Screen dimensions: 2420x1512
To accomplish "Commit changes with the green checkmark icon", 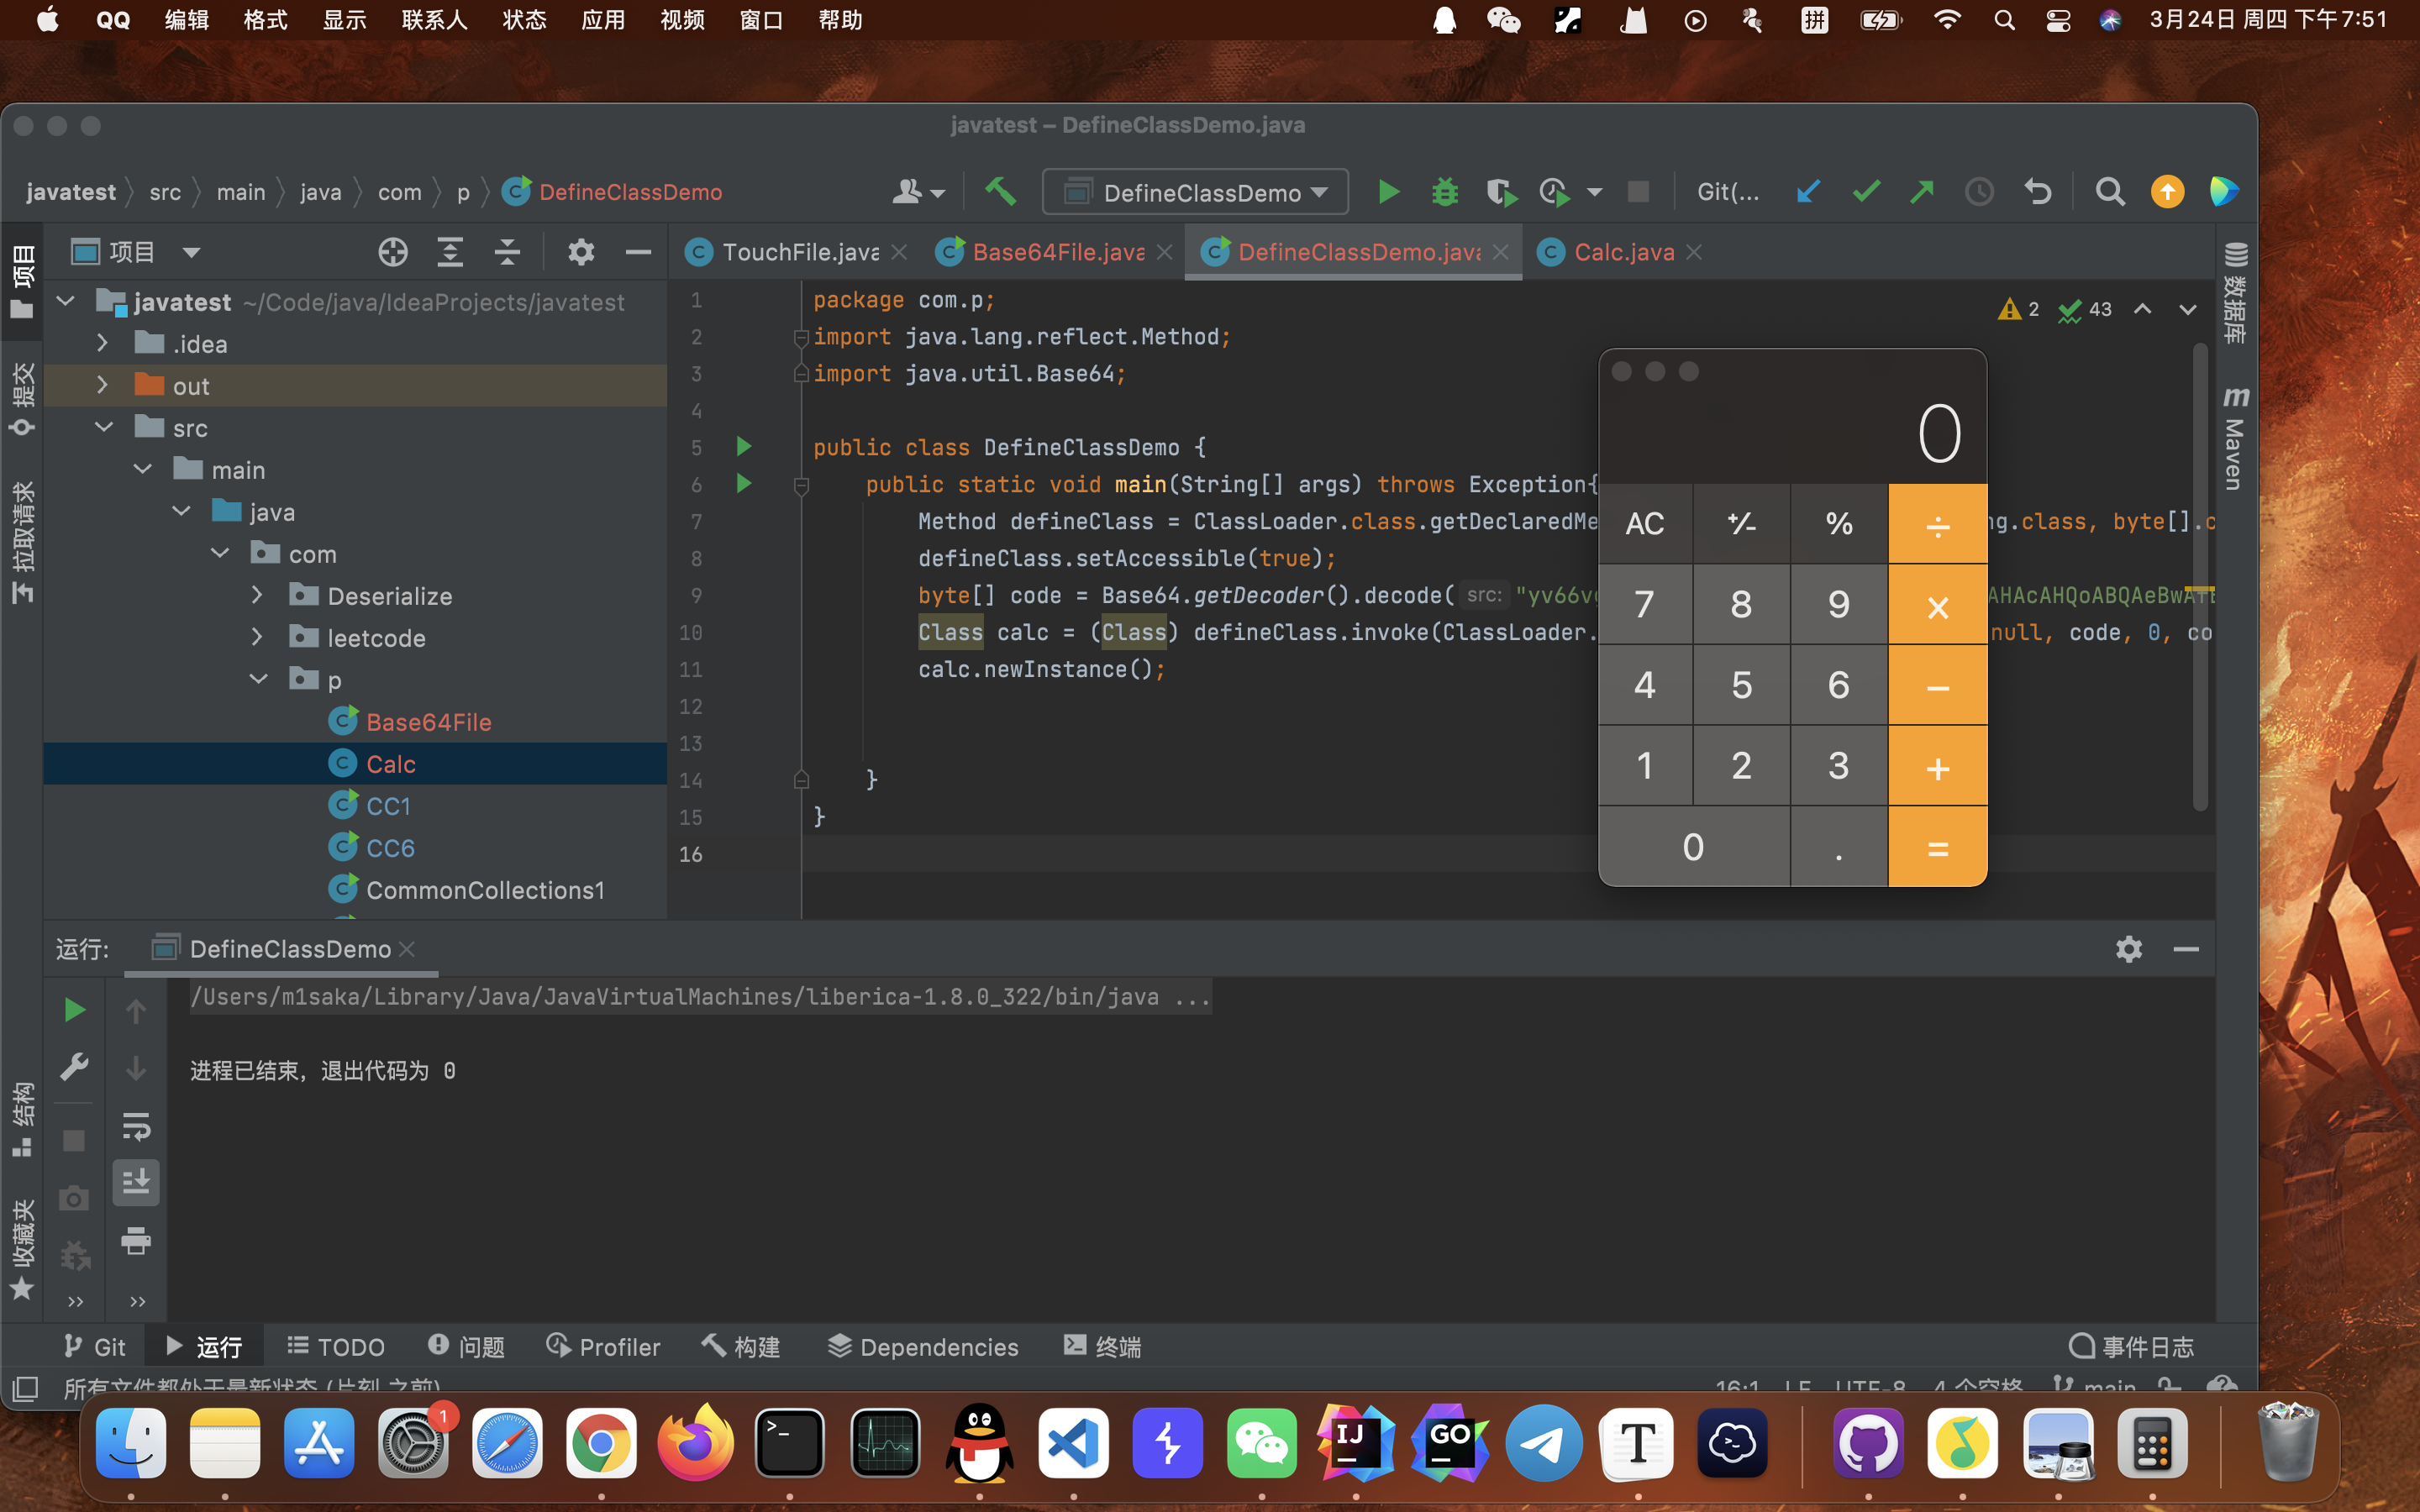I will pyautogui.click(x=1866, y=191).
